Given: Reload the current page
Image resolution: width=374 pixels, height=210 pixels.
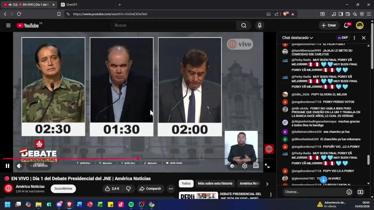Looking at the screenshot, I should 19,14.
